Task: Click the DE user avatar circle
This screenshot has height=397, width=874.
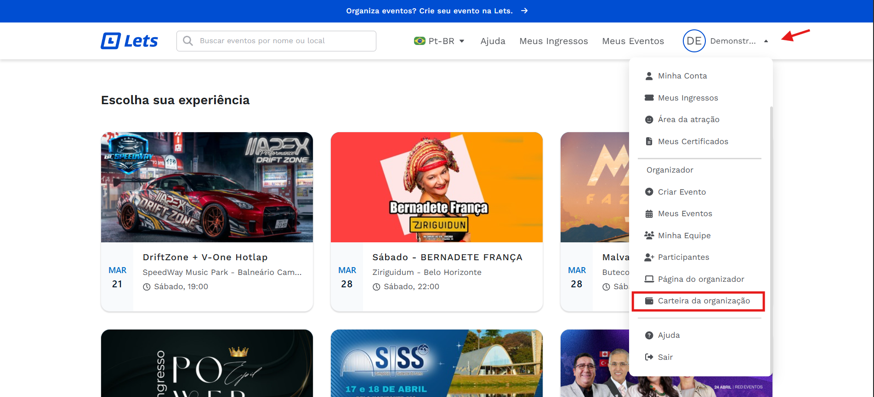Action: click(x=694, y=41)
